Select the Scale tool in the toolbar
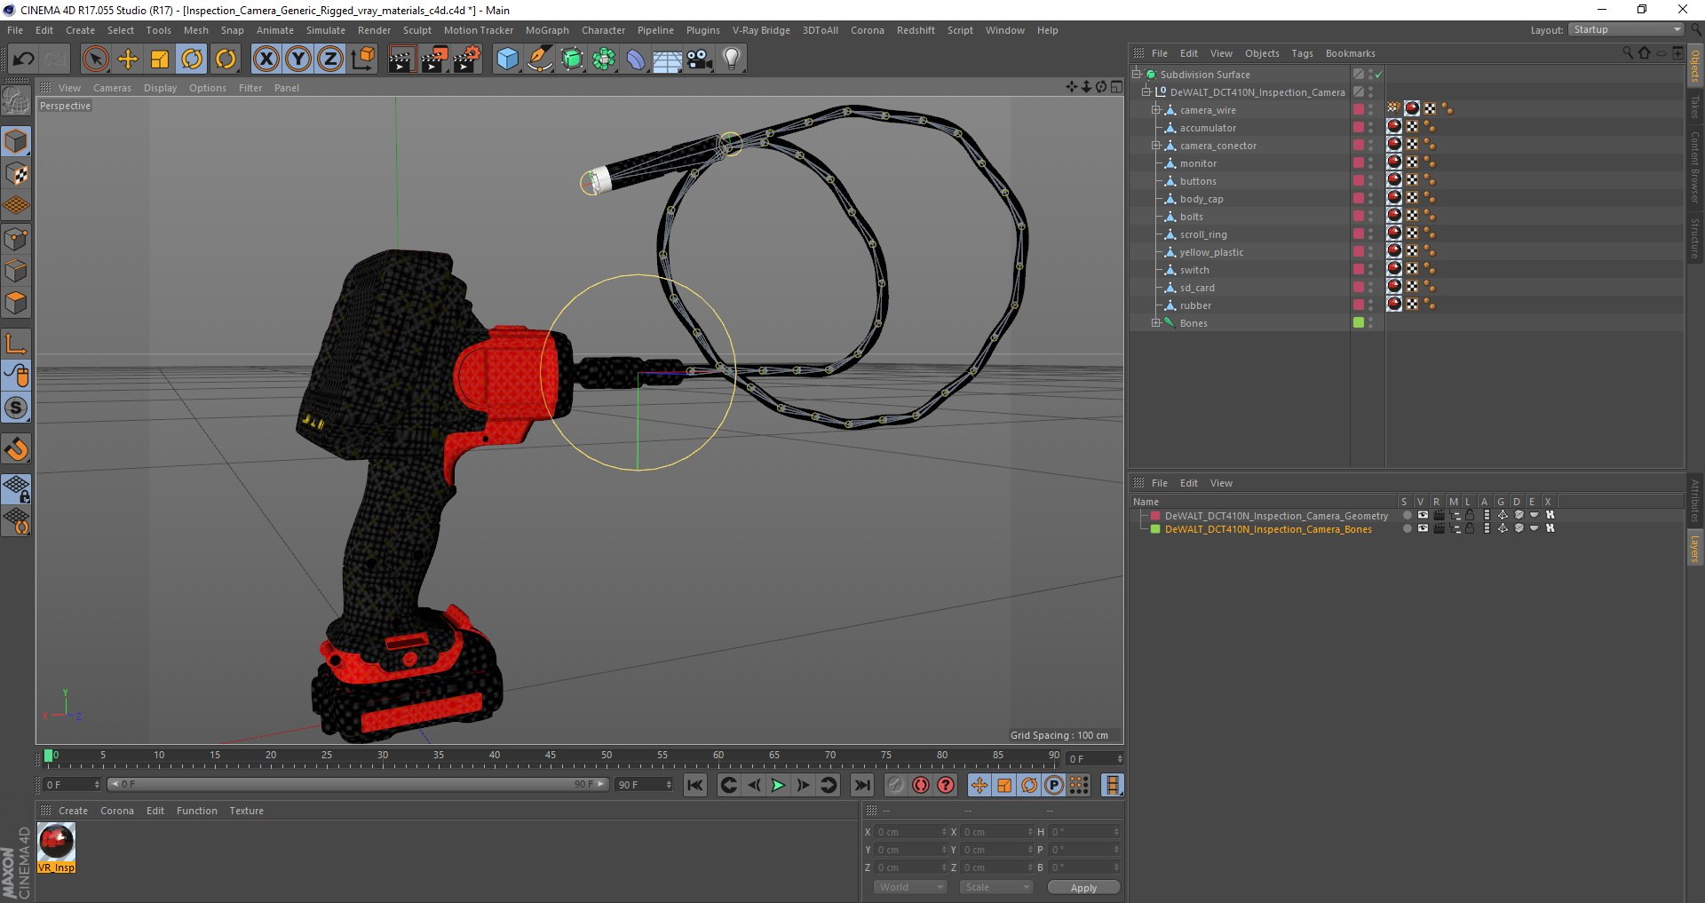 (x=160, y=59)
